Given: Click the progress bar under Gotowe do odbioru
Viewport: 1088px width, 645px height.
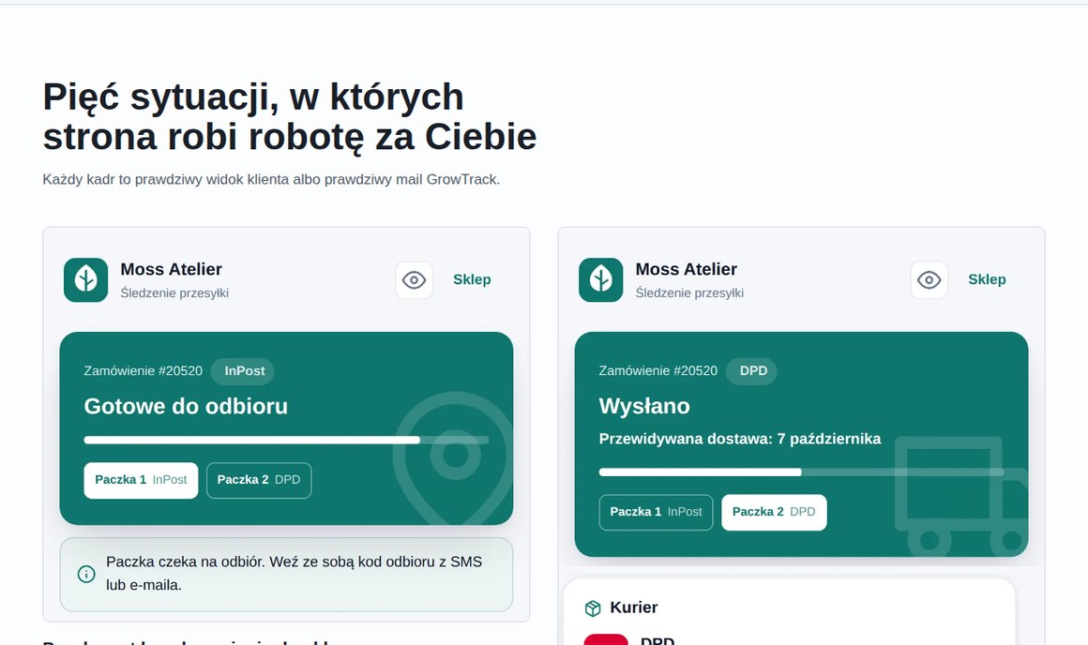Looking at the screenshot, I should coord(286,440).
